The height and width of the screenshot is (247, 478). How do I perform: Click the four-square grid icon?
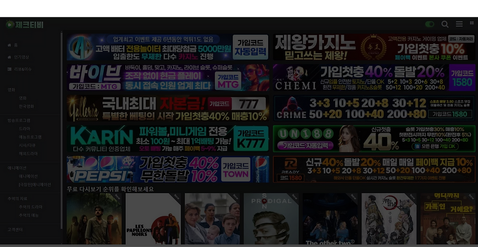(x=472, y=23)
